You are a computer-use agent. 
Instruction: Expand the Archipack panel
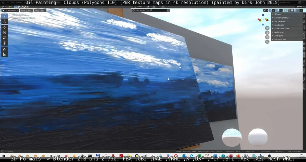click(x=287, y=36)
